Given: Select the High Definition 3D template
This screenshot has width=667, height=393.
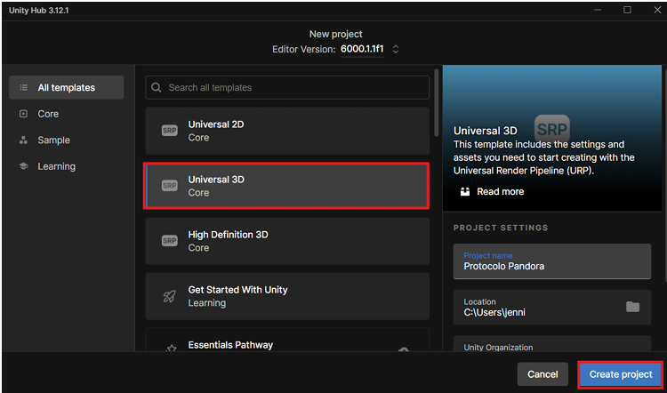Looking at the screenshot, I should click(287, 241).
